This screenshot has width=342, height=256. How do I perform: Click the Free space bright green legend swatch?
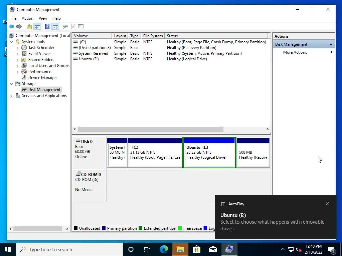pos(180,228)
